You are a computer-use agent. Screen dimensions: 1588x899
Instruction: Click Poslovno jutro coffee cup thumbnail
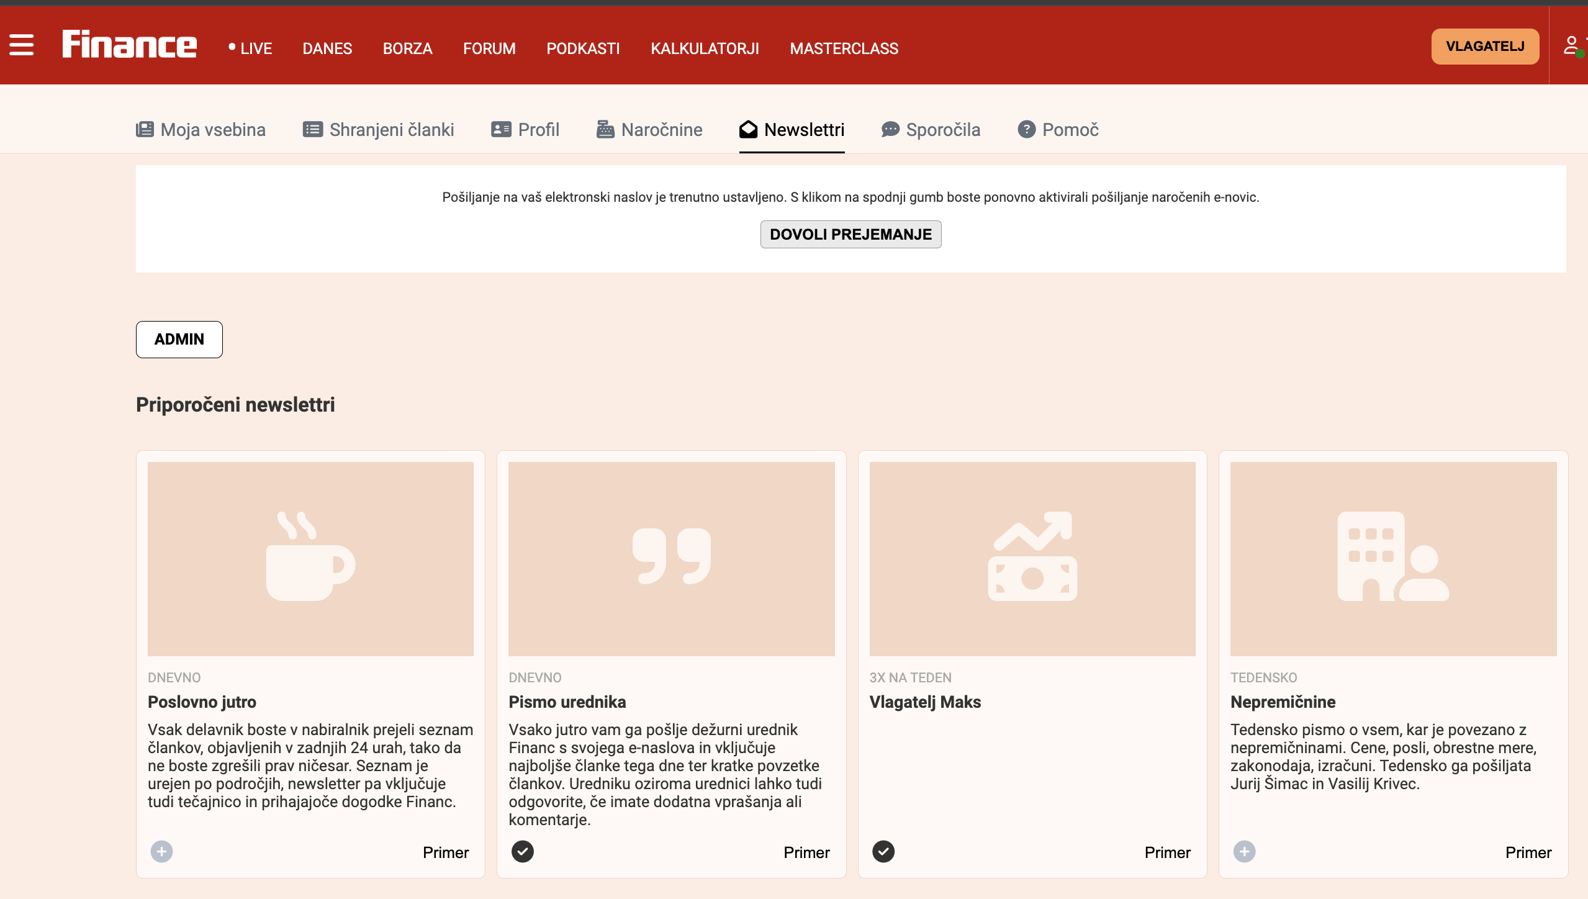310,559
